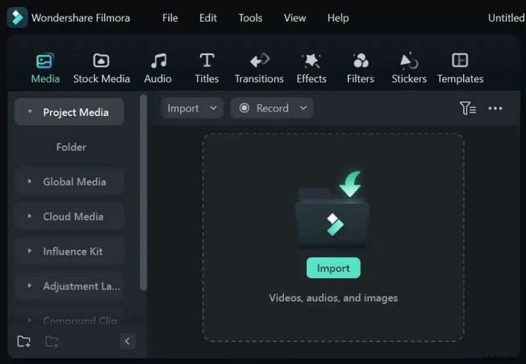Viewport: 526px width, 364px height.
Task: Open the View menu
Action: (295, 18)
